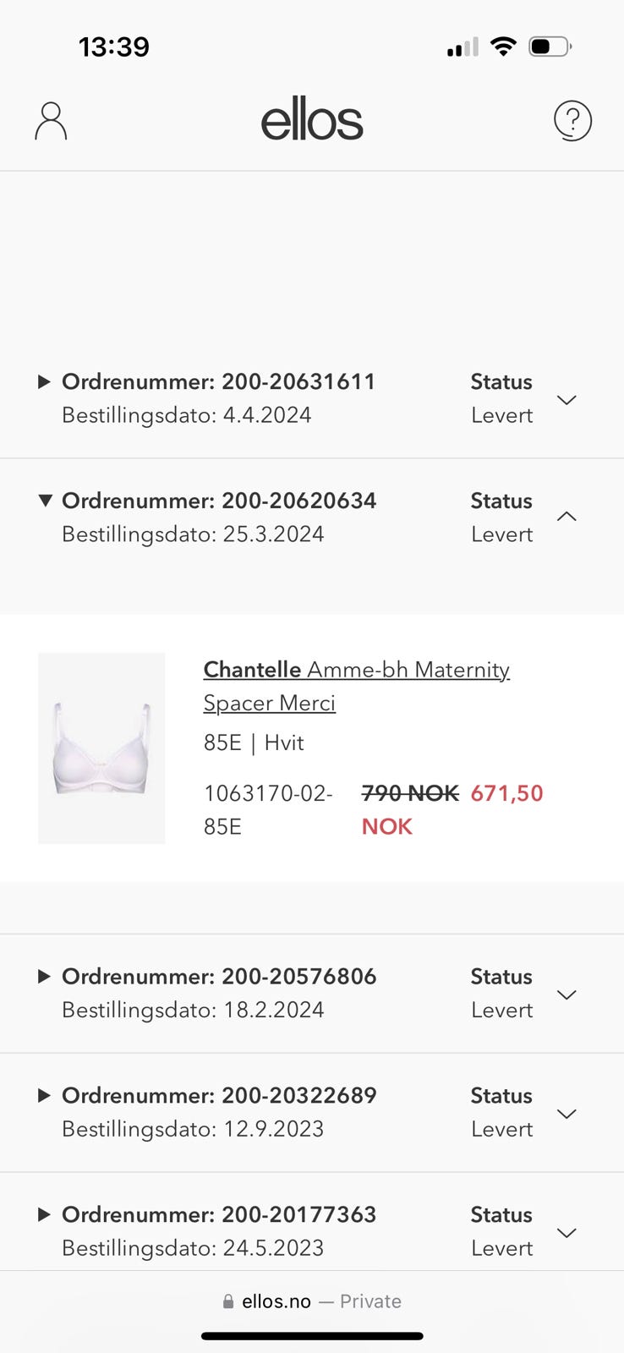This screenshot has height=1353, width=624.
Task: Collapse disclosure triangle for order 200-20620634
Action: click(45, 500)
